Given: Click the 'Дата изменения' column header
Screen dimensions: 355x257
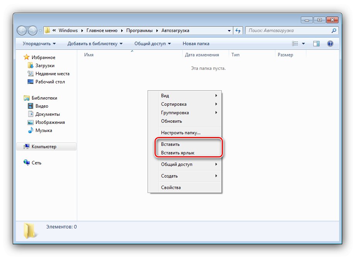Looking at the screenshot, I should pyautogui.click(x=202, y=55).
